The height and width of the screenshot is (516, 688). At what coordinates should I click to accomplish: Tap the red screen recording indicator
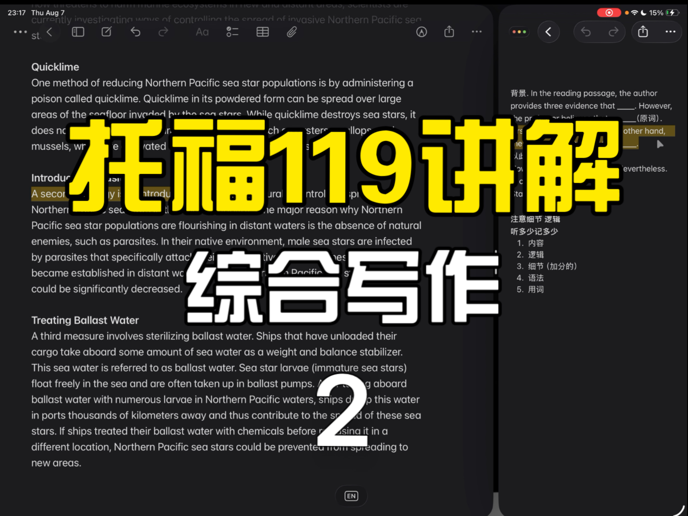coord(609,12)
